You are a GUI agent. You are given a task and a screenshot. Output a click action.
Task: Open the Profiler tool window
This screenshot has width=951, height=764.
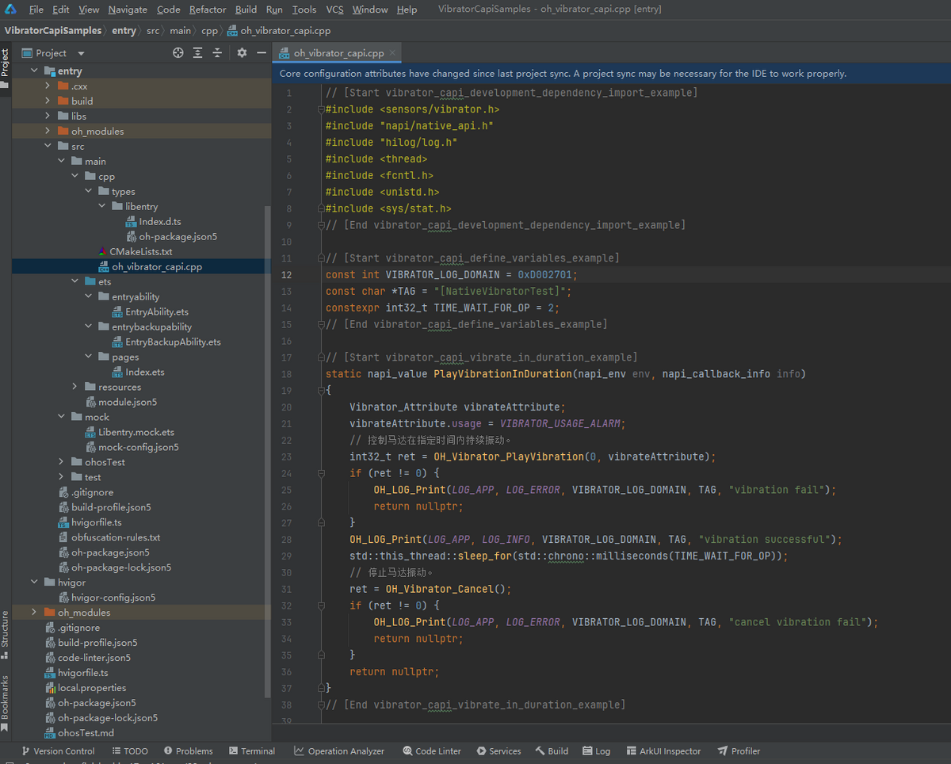point(739,751)
